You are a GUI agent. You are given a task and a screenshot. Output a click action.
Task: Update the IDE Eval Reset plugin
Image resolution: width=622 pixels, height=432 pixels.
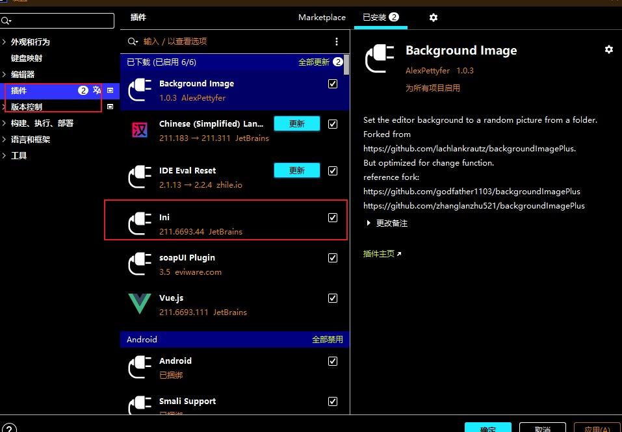coord(297,170)
